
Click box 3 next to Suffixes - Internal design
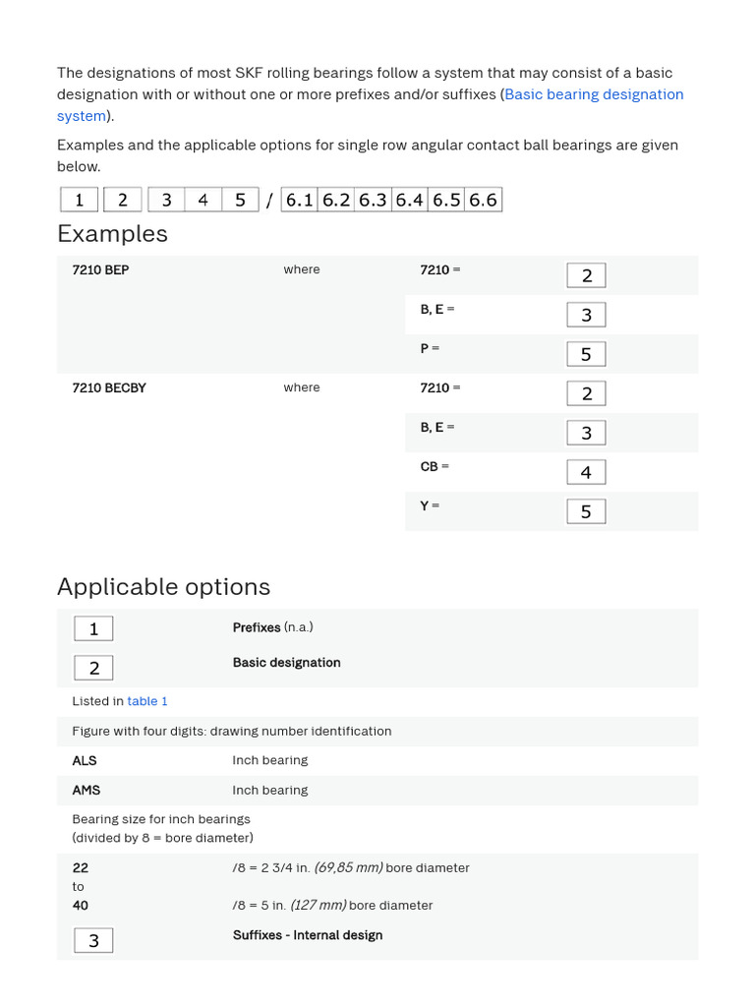[x=93, y=940]
